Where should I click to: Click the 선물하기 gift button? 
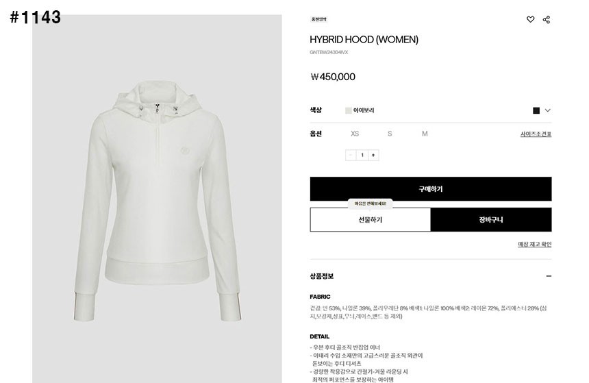[x=370, y=220]
